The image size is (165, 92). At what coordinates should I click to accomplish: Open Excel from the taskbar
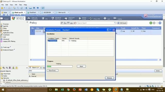pos(62,90)
